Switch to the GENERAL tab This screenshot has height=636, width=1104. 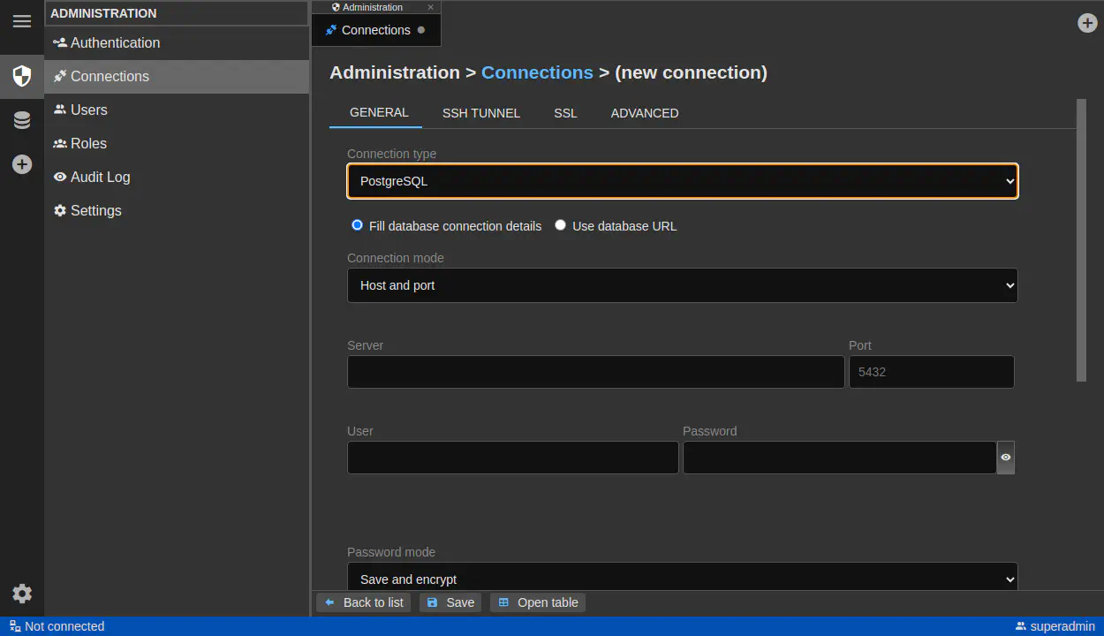pos(379,112)
